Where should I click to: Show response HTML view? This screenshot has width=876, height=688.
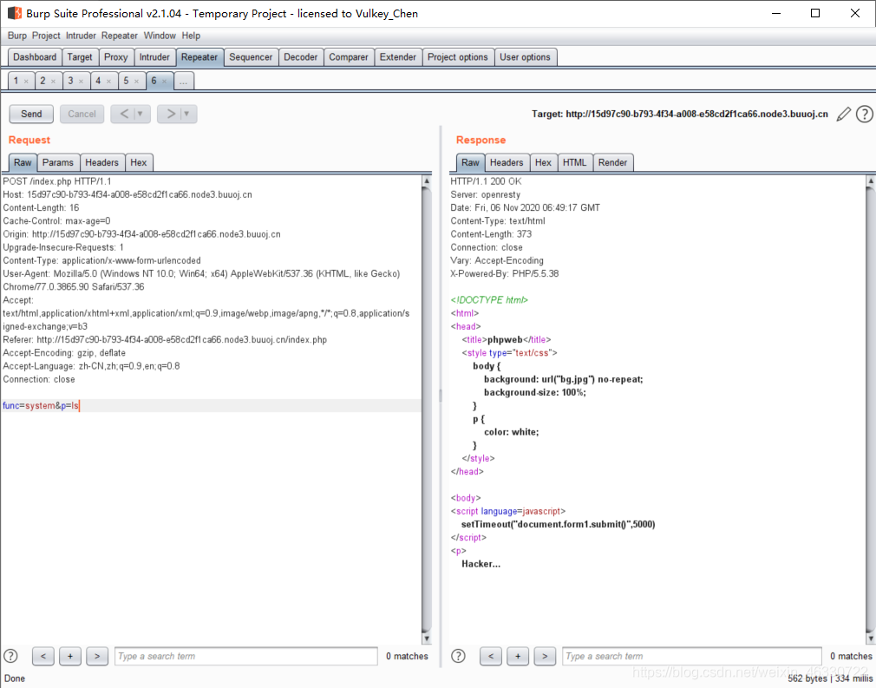point(574,162)
